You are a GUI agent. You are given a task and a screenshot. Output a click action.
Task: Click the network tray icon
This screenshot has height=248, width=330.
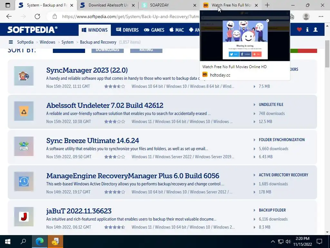click(x=281, y=242)
